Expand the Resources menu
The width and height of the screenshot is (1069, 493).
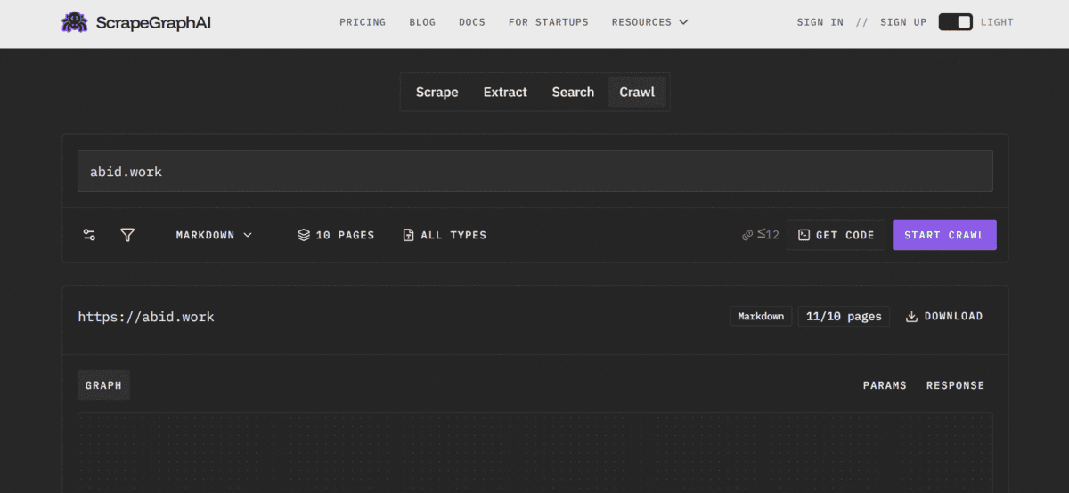649,22
